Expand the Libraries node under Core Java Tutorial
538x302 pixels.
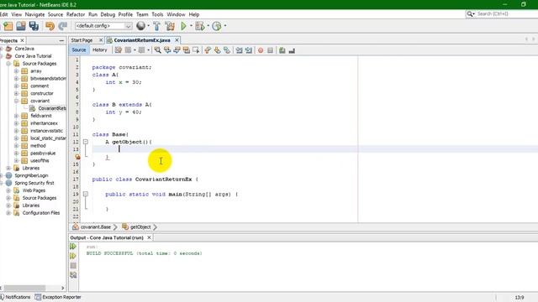point(8,168)
